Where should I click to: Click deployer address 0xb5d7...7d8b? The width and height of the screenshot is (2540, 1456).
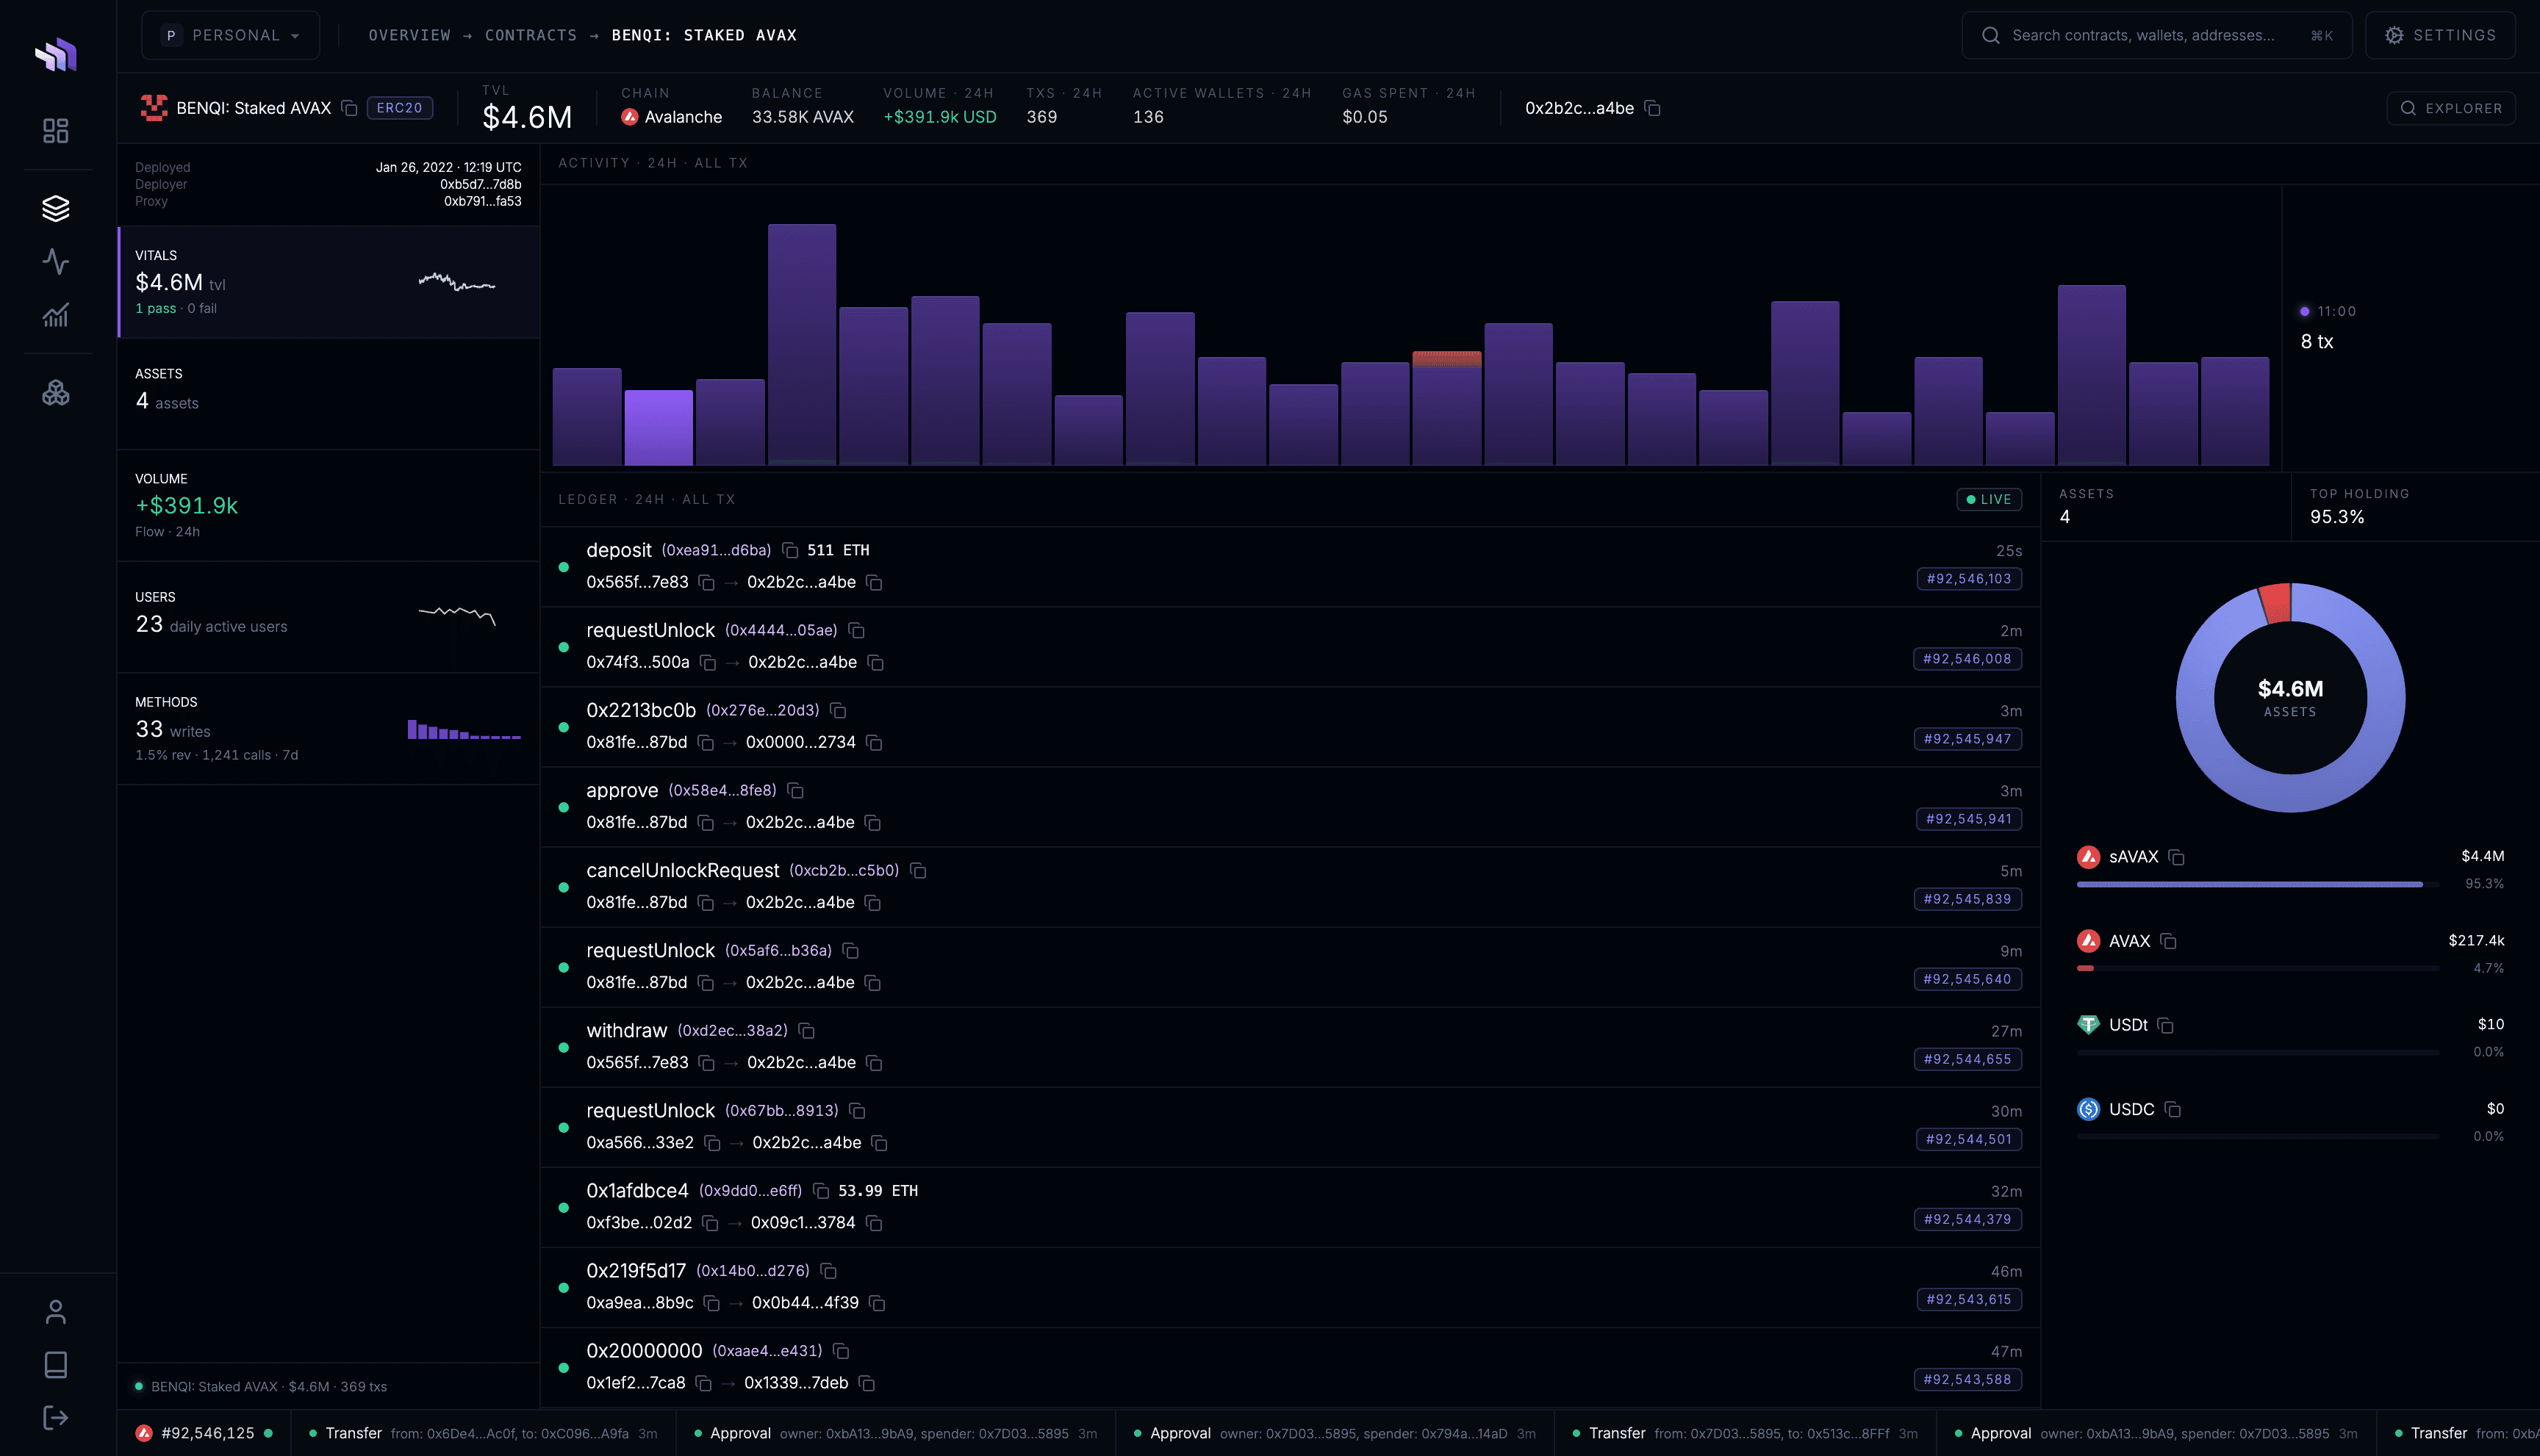tap(480, 184)
